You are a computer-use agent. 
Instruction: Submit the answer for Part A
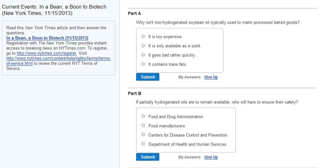click(148, 77)
